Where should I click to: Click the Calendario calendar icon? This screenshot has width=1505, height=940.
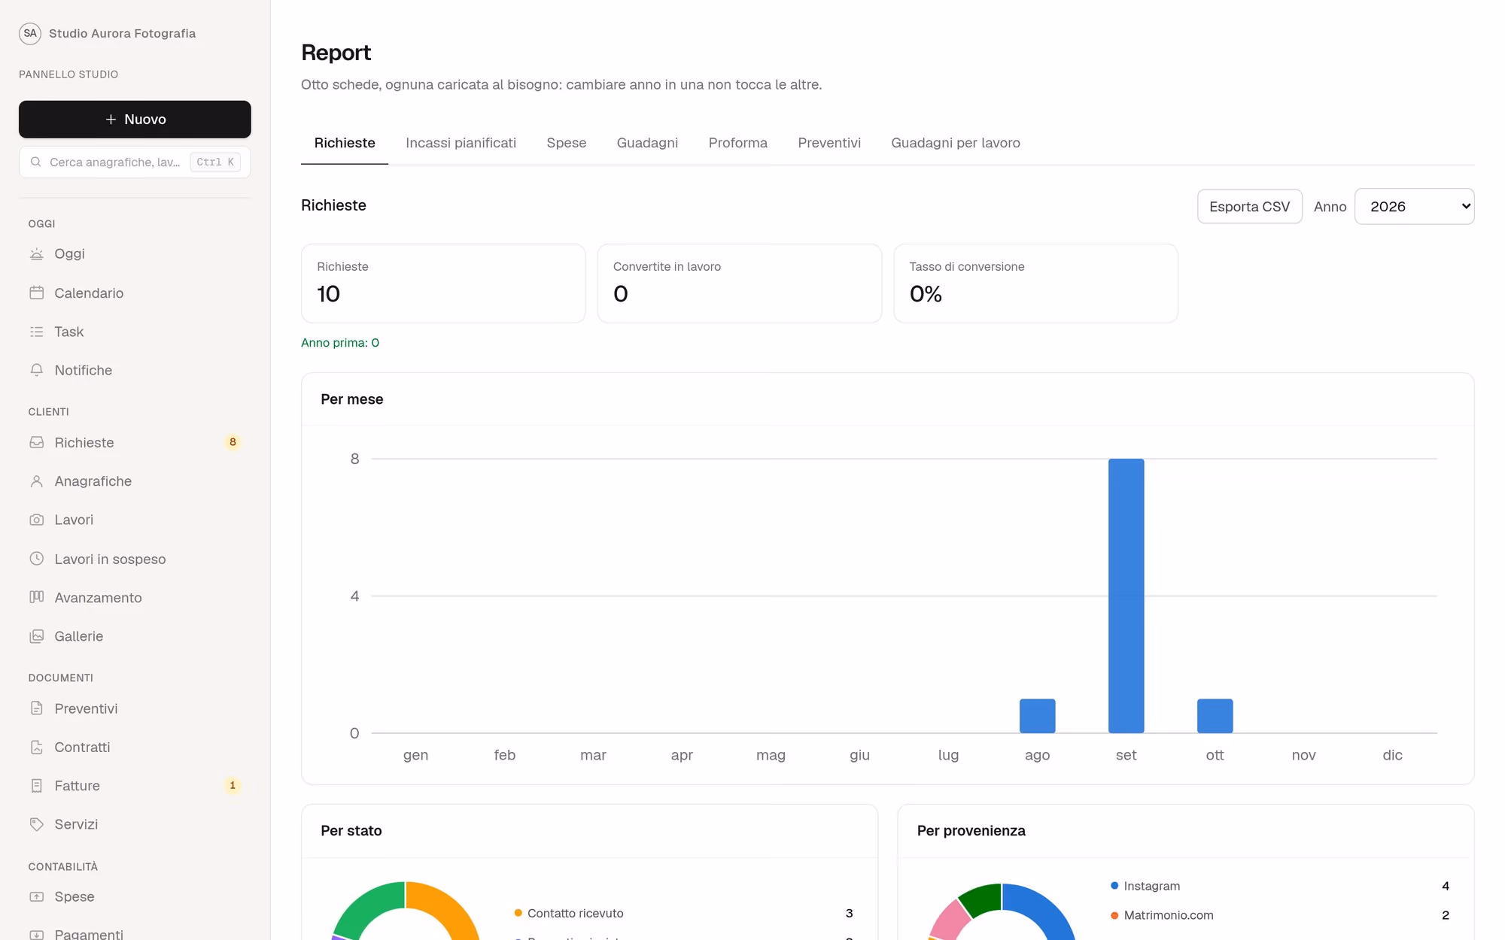(x=36, y=293)
